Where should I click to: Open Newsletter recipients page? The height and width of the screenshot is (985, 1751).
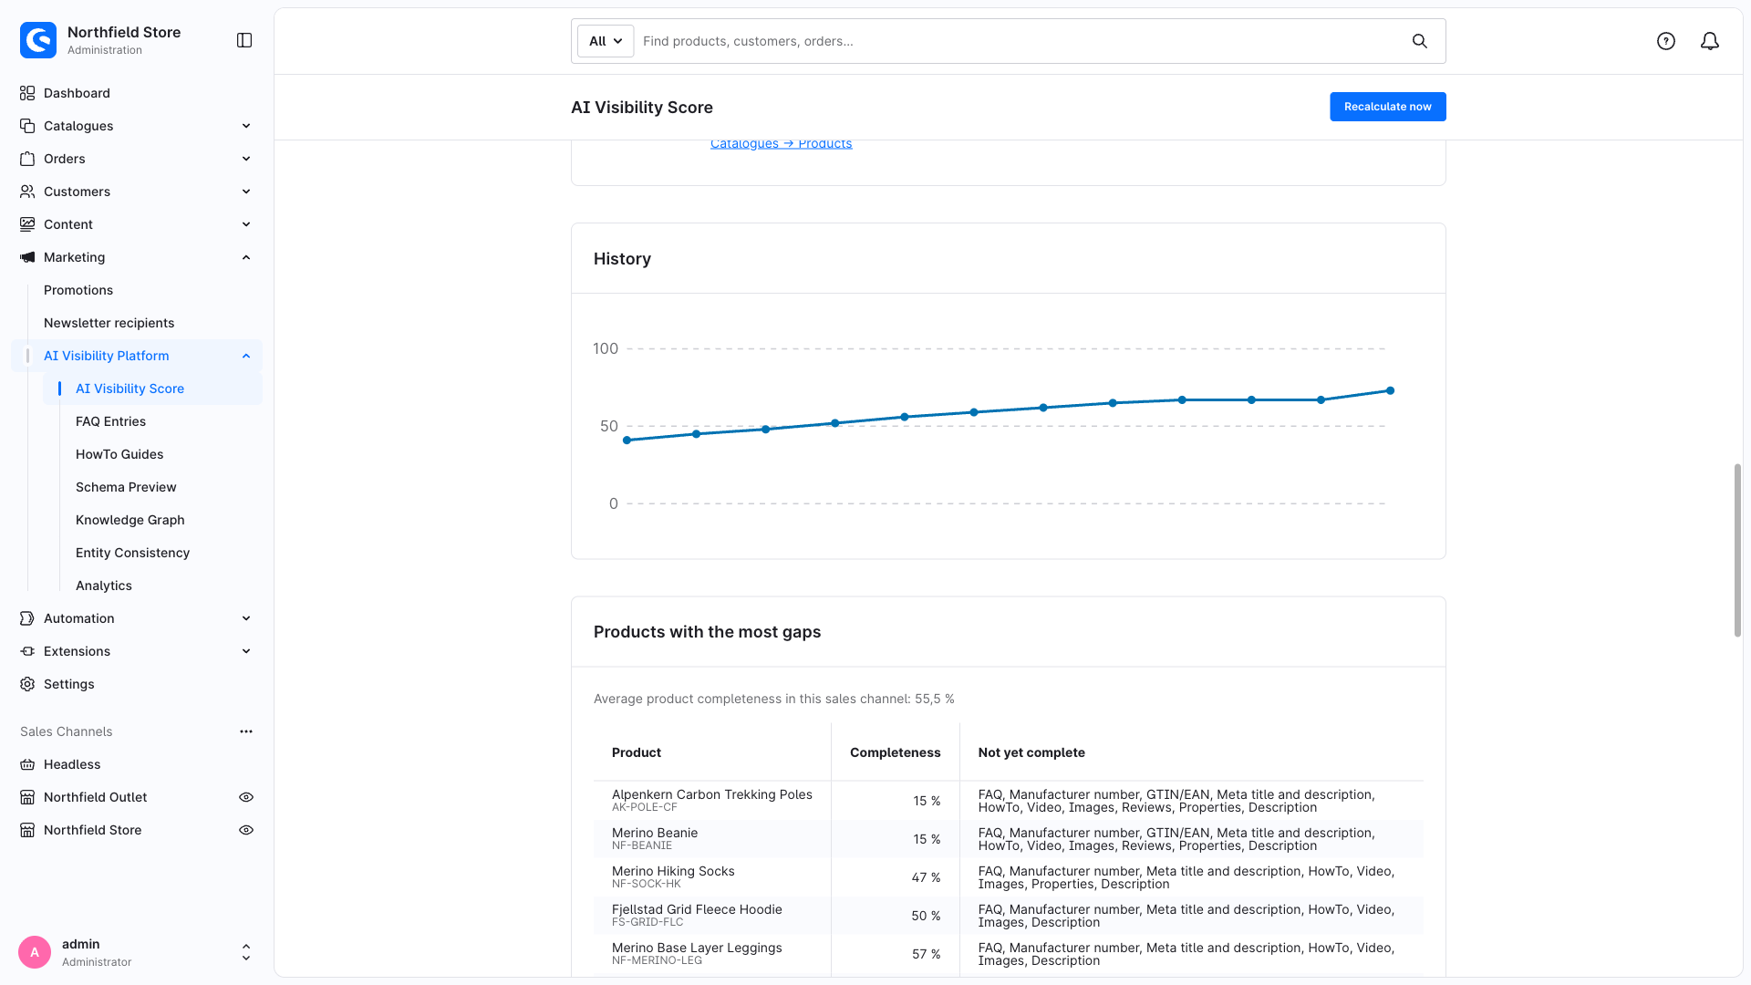(x=109, y=323)
